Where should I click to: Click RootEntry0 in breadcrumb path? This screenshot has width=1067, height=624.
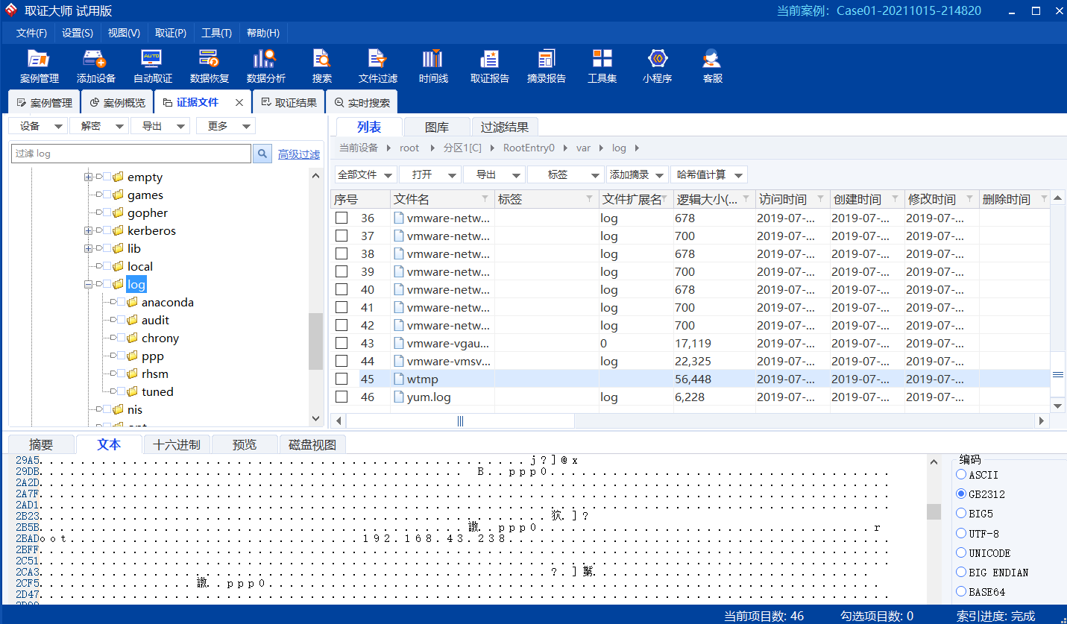529,148
